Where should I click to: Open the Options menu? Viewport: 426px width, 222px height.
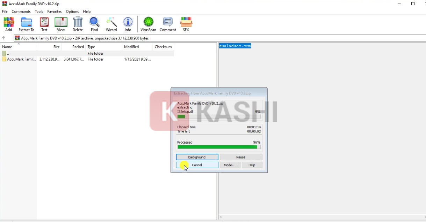[72, 12]
